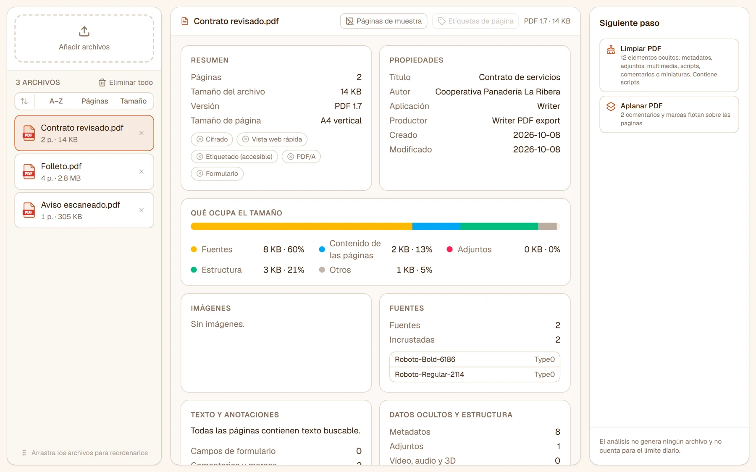Click PDF icon of Aviso escaneado.pdf

(x=29, y=210)
